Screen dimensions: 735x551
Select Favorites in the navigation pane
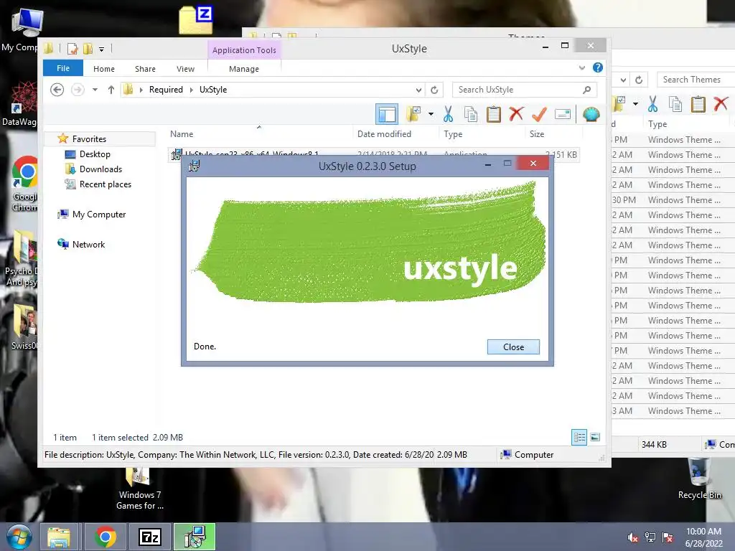pos(89,138)
